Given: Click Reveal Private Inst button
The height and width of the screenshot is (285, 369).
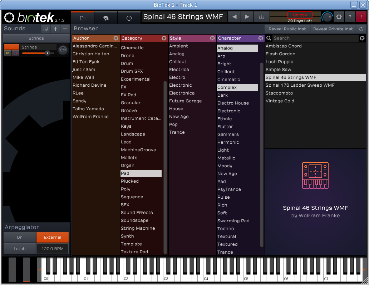Looking at the screenshot, I should tap(333, 29).
